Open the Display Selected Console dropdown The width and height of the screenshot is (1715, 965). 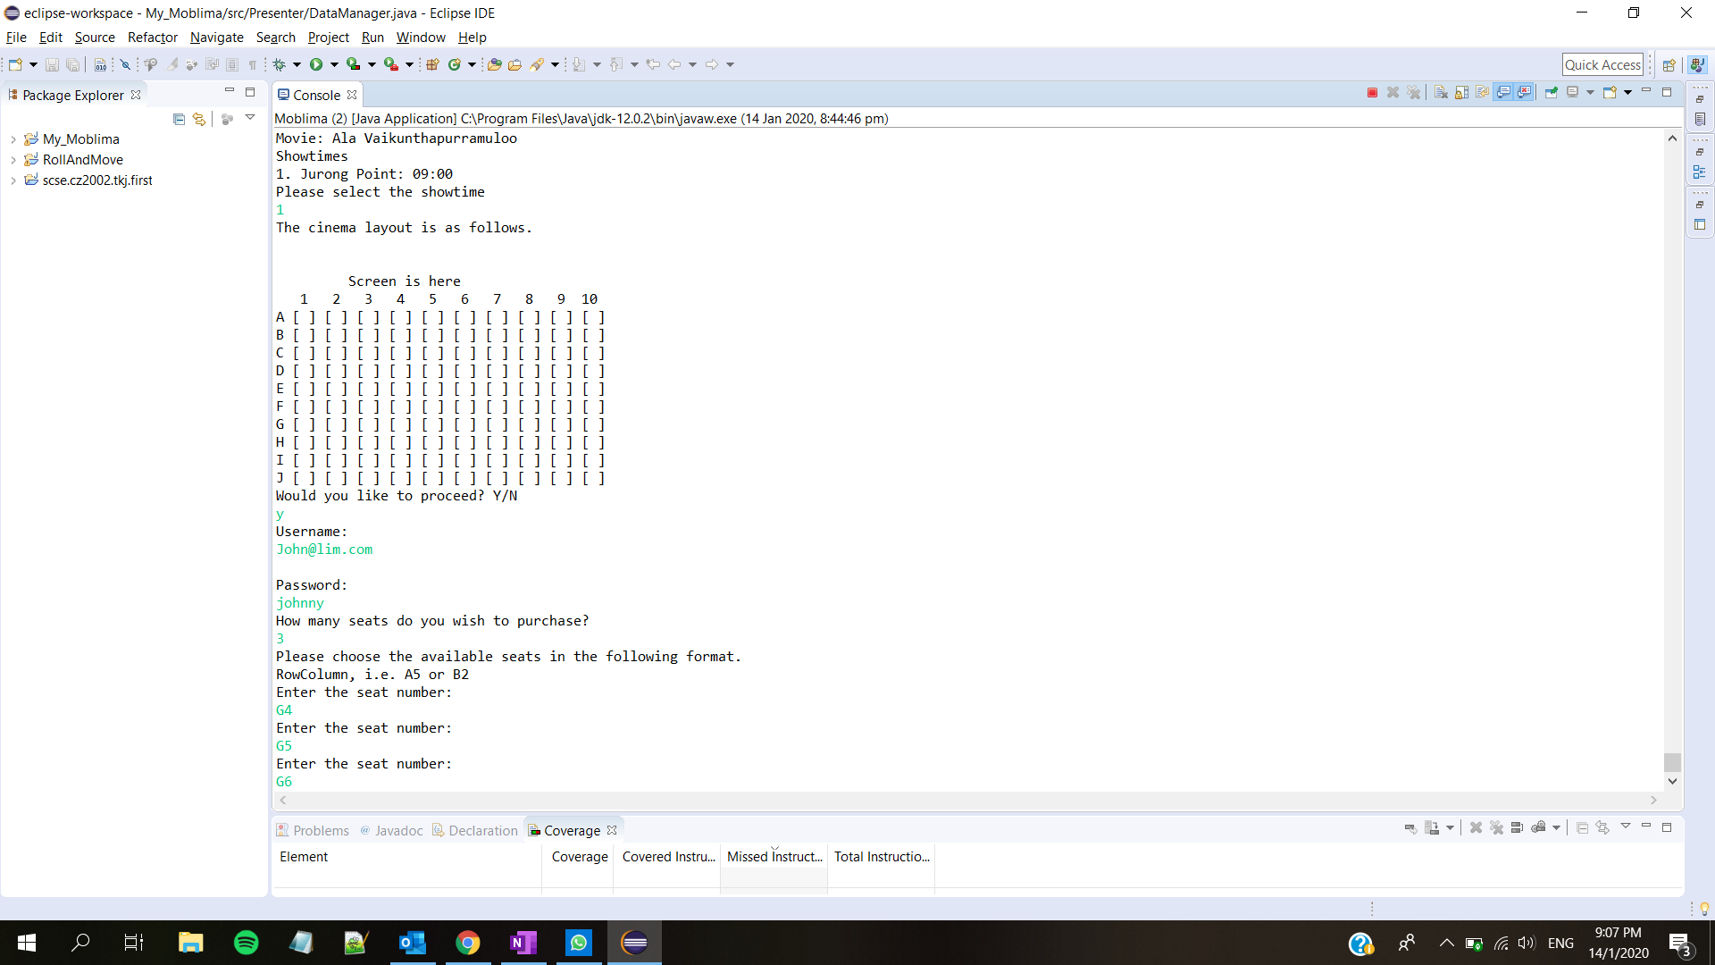tap(1589, 92)
